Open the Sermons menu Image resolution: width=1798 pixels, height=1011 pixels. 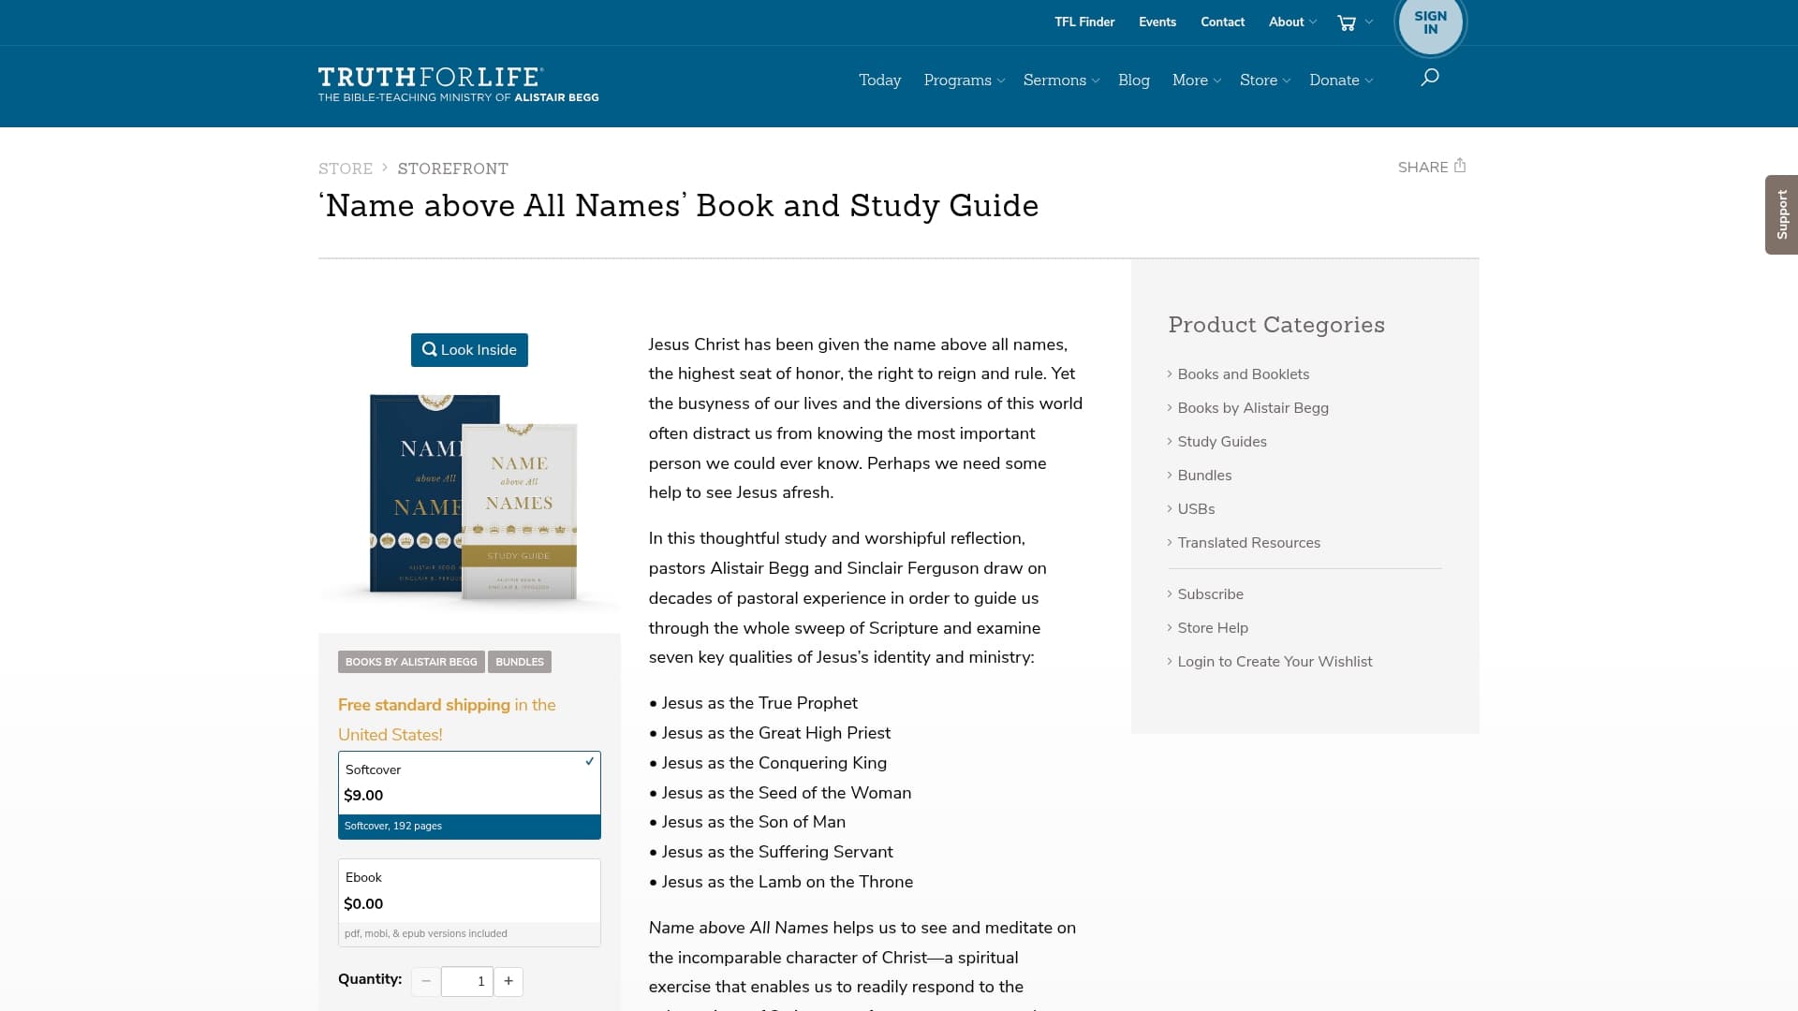coord(1061,81)
